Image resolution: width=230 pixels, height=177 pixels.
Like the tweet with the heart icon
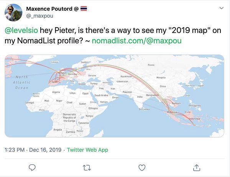coord(142,168)
